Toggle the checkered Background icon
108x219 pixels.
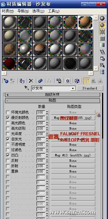[102, 32]
